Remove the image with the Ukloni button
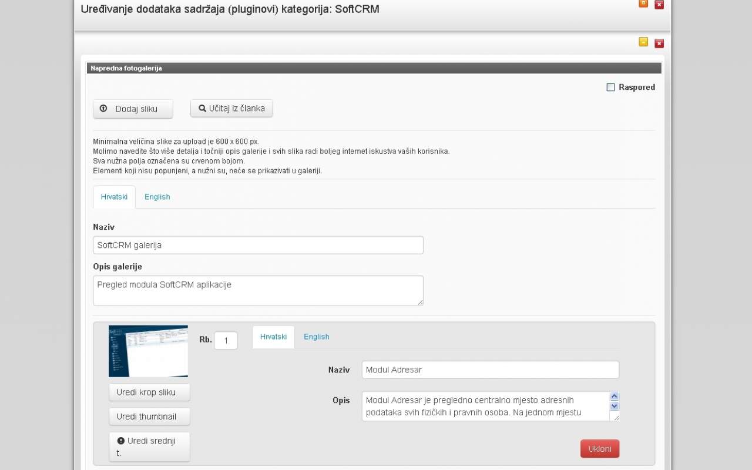Viewport: 752px width, 470px height. pyautogui.click(x=600, y=448)
